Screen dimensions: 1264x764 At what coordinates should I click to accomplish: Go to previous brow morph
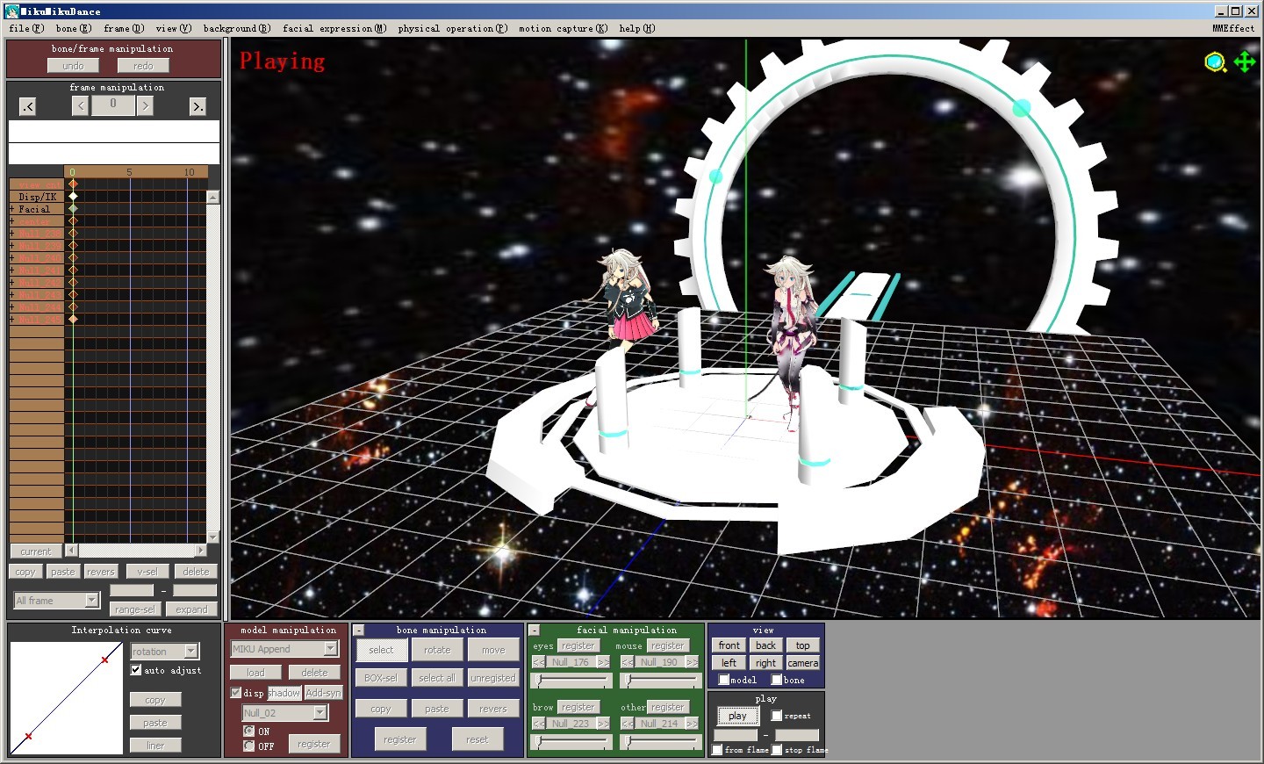point(539,724)
